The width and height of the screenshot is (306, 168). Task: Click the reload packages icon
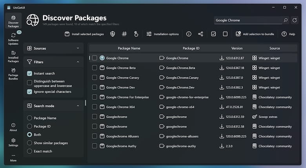295,20
